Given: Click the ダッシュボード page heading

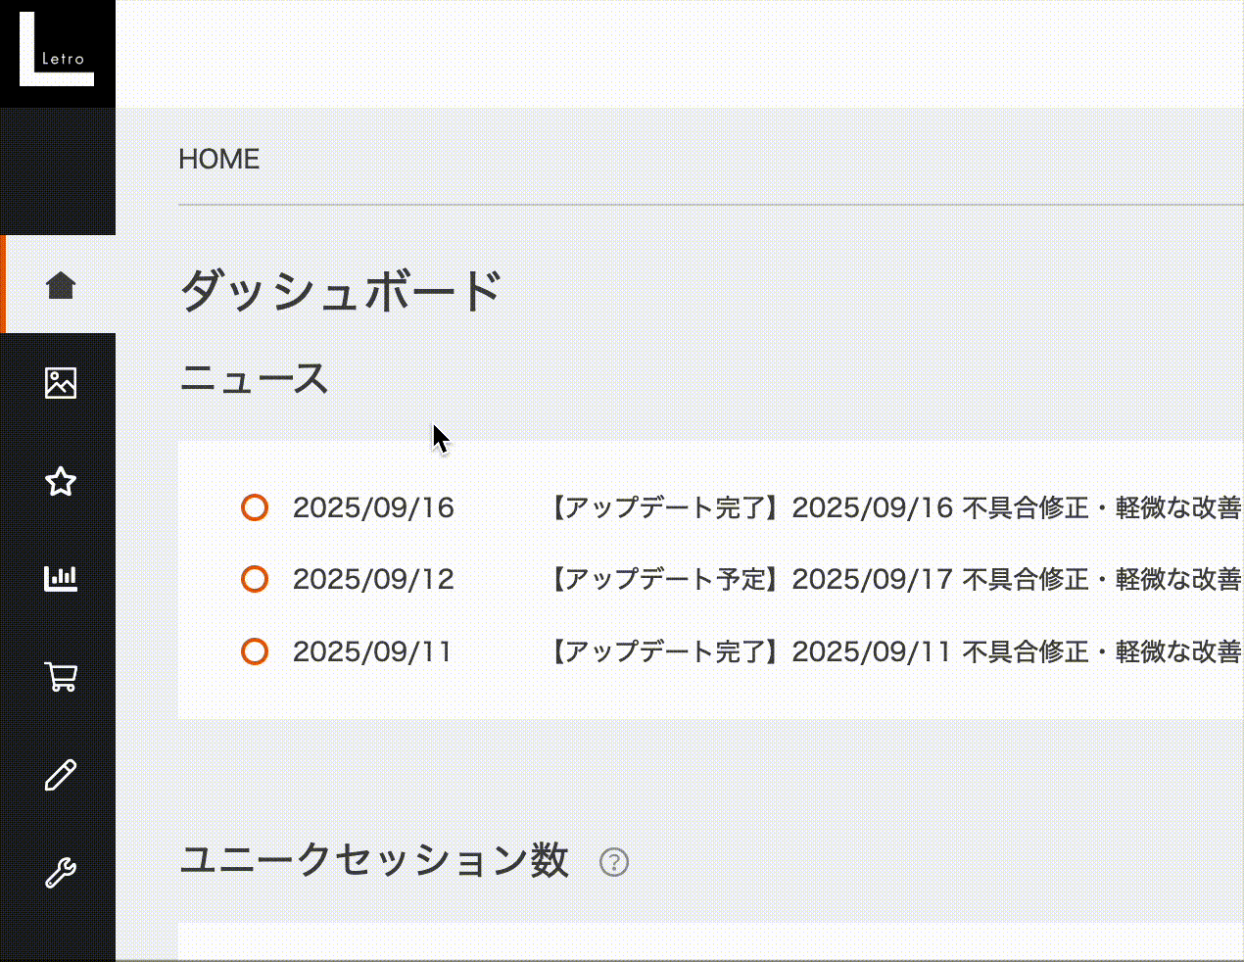Looking at the screenshot, I should (340, 290).
